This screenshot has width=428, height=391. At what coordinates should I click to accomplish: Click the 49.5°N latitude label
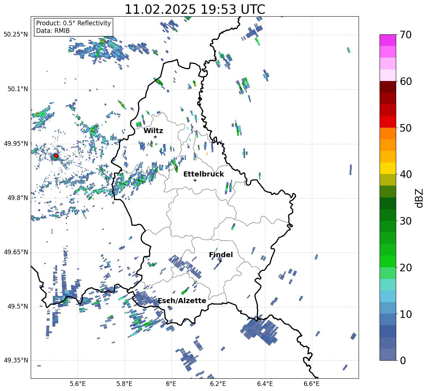[x=17, y=306]
